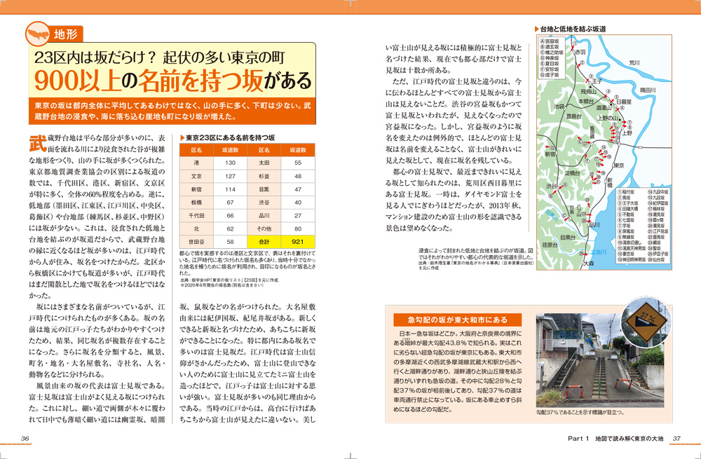Click the 飛鳥山 label on the map

[589, 90]
